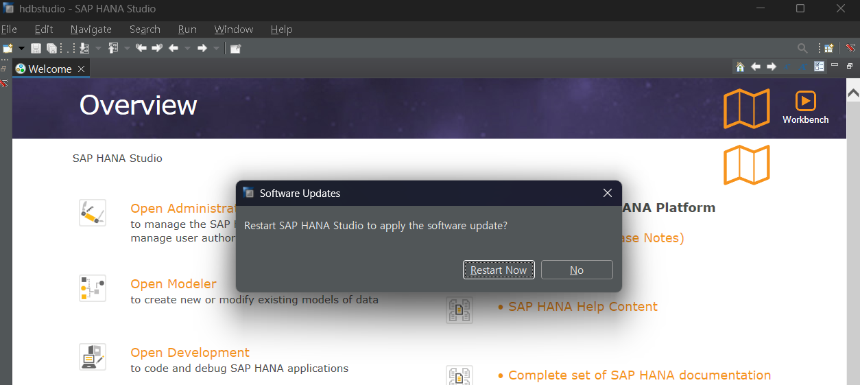This screenshot has height=385, width=860.
Task: Click the map icon in Overview header
Action: pyautogui.click(x=747, y=108)
